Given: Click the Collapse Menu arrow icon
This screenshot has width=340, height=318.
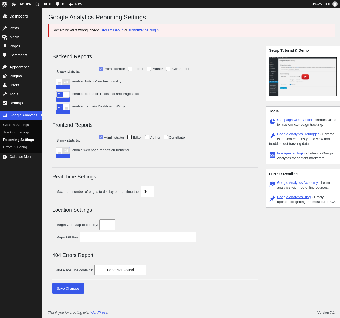Looking at the screenshot, I should [5, 157].
